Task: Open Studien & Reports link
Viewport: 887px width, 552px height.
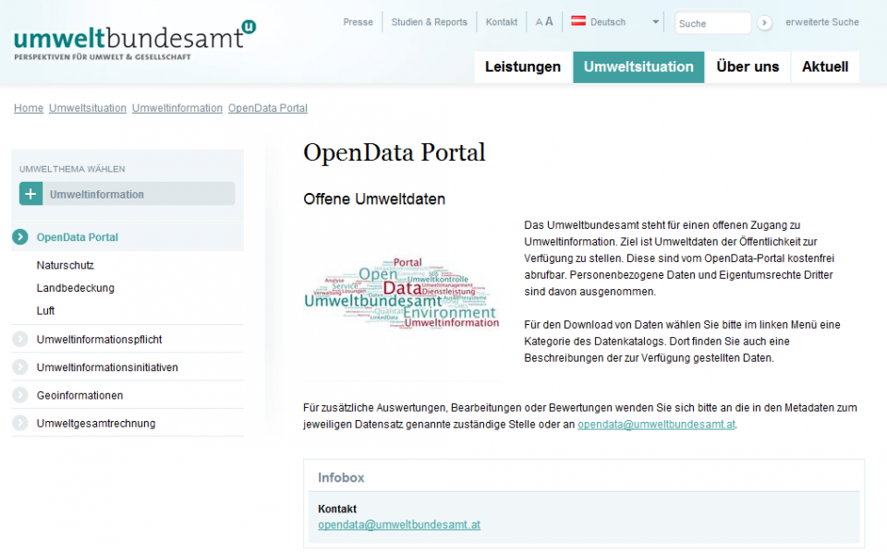Action: point(430,22)
